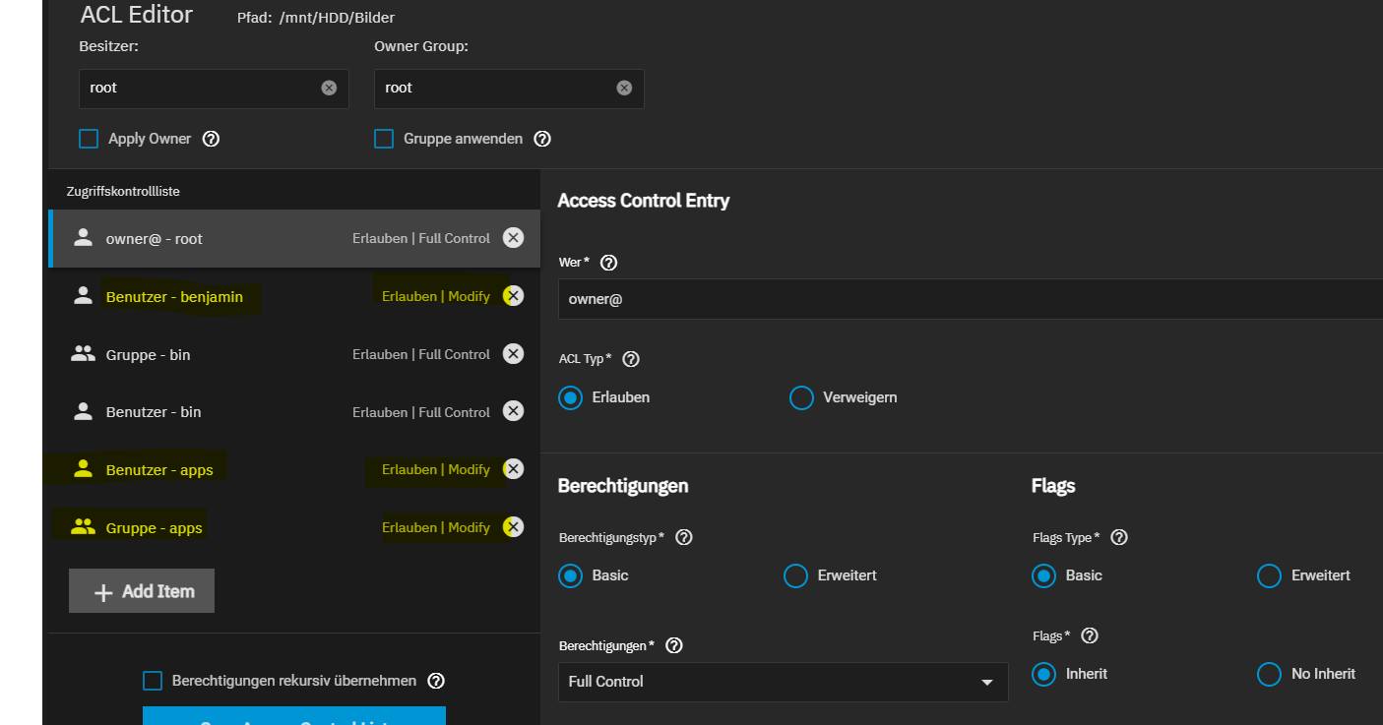Click user icon of owner@ - root row
This screenshot has height=725, width=1383.
(83, 238)
